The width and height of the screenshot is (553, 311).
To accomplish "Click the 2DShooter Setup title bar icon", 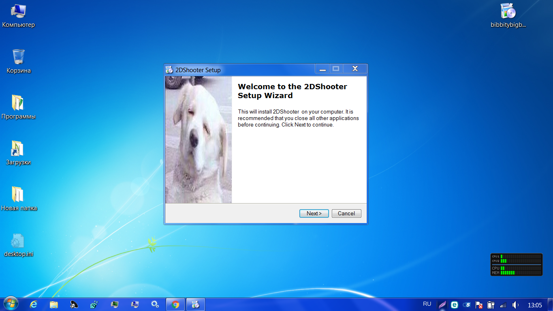I will [170, 70].
